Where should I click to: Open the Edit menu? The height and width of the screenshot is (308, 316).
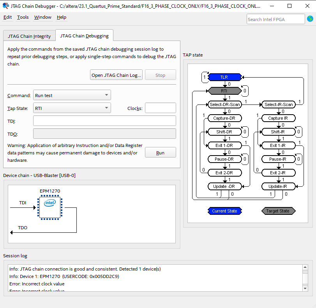8,17
